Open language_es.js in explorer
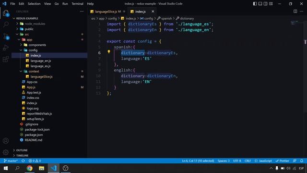The image size is (307, 173). point(49,66)
